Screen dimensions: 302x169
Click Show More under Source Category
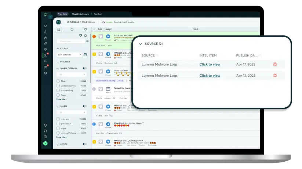(61, 99)
